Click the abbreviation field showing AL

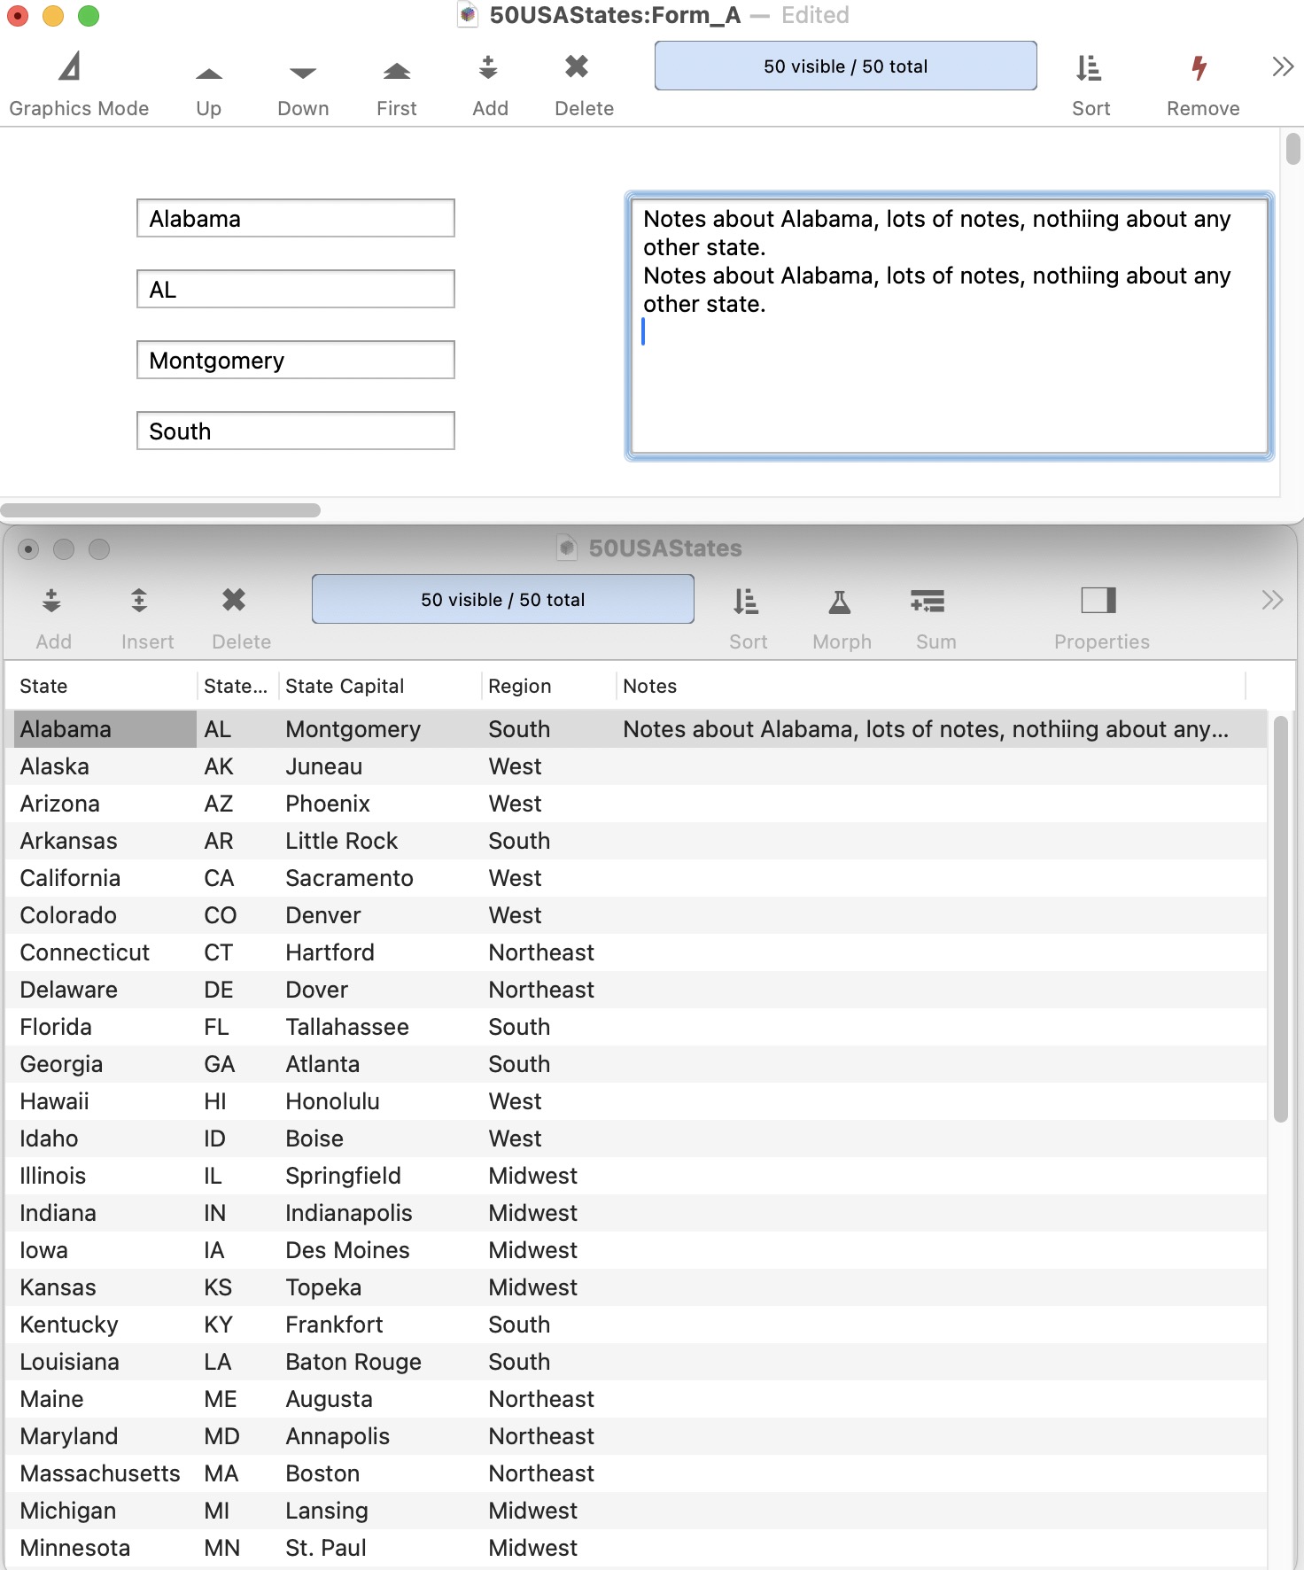point(296,289)
